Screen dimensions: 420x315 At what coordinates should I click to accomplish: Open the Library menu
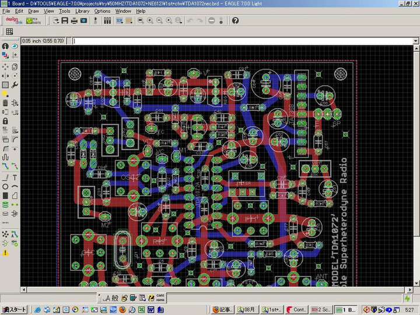pos(82,11)
